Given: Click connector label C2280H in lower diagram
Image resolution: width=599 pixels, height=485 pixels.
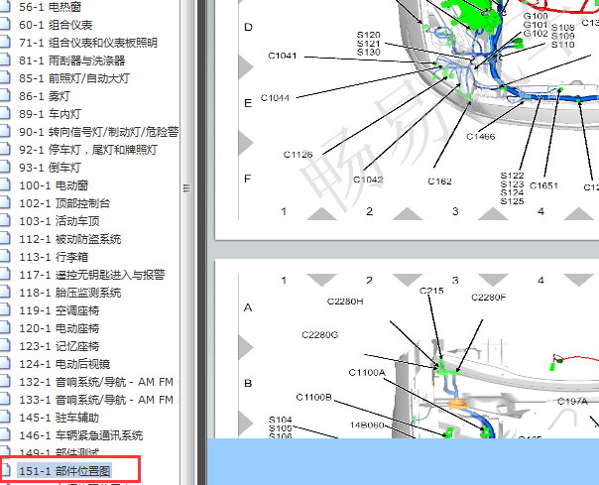Looking at the screenshot, I should click(x=345, y=302).
